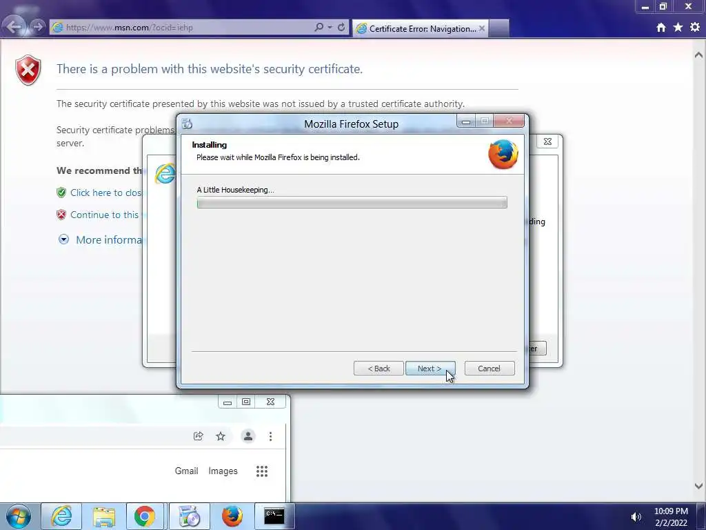Click the address bar search magnifier icon

319,27
